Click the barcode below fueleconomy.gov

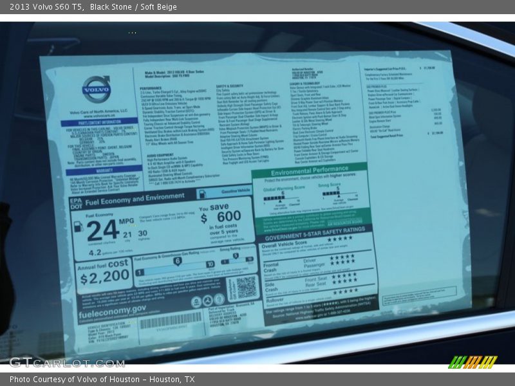[x=171, y=320]
